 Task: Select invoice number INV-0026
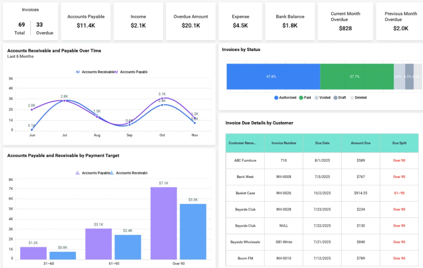coord(284,193)
